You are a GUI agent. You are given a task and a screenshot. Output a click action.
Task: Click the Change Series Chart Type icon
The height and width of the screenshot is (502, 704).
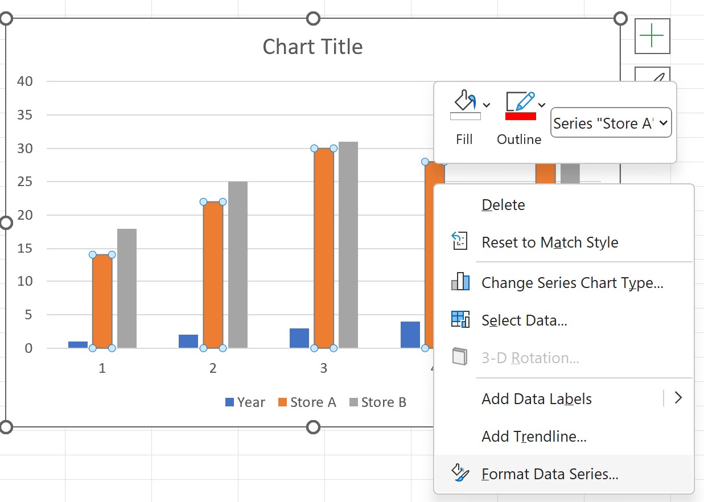coord(460,282)
